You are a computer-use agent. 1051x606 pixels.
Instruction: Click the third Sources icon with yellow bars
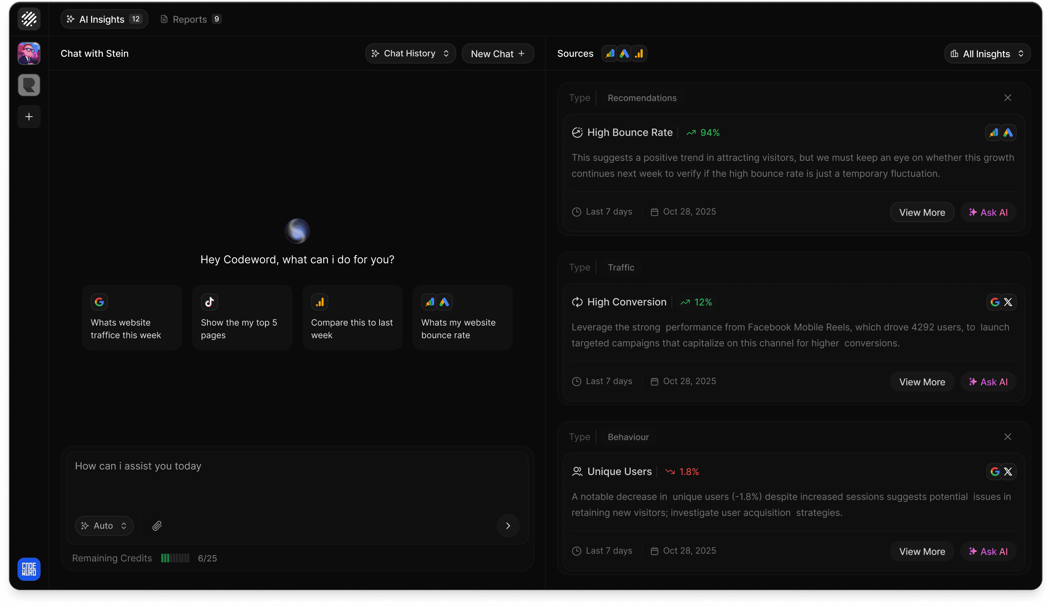click(x=639, y=53)
